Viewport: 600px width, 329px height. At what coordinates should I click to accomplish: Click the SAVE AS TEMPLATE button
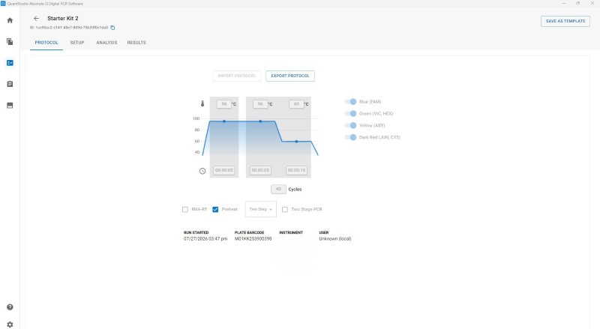(x=565, y=21)
